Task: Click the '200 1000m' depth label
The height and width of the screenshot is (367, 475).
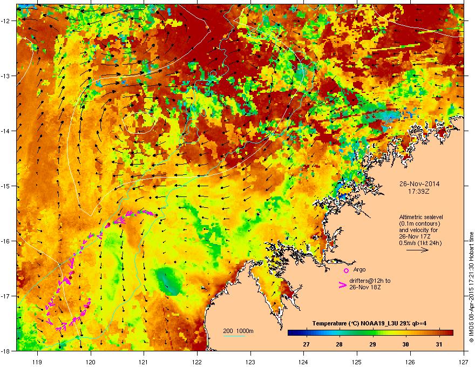Action: point(239,331)
